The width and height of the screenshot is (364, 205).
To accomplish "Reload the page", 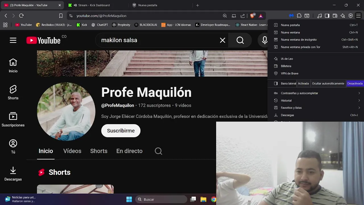I will click(21, 16).
